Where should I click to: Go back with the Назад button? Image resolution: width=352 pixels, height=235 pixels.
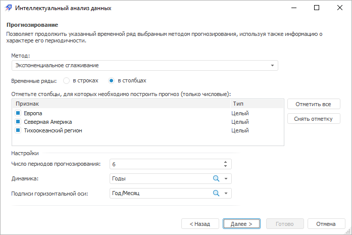click(200, 223)
